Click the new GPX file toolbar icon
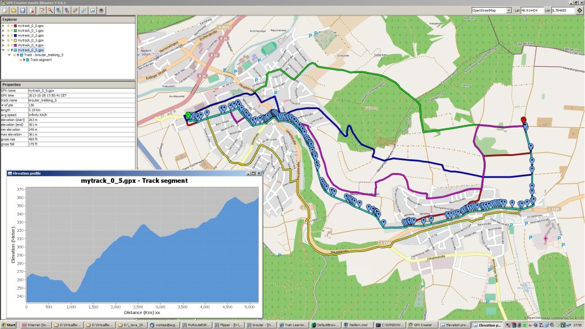Screen dimensions: 585x329 click(x=5, y=10)
